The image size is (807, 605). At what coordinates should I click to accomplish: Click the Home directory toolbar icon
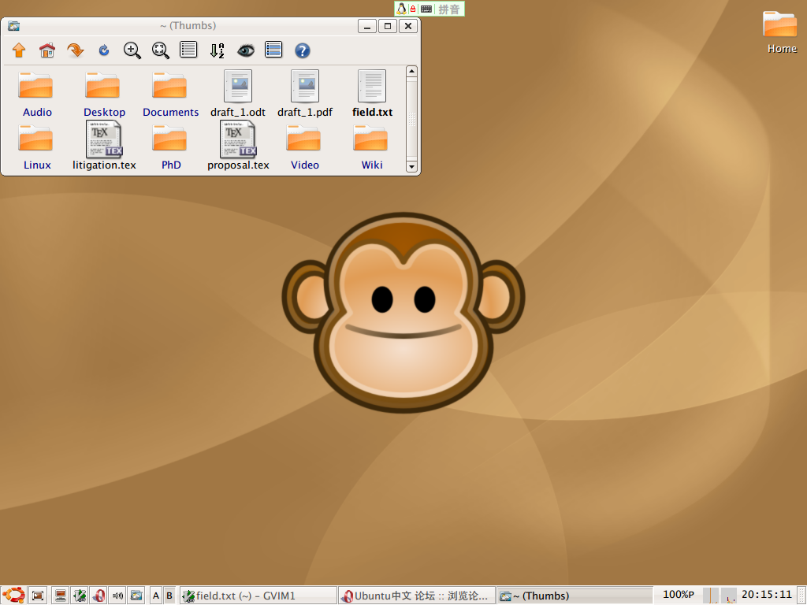click(x=46, y=50)
